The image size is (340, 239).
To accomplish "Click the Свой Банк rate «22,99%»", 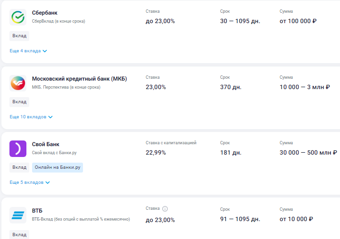I will [156, 153].
